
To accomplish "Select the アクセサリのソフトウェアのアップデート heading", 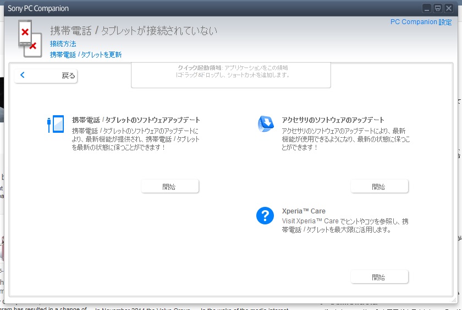I will [333, 120].
